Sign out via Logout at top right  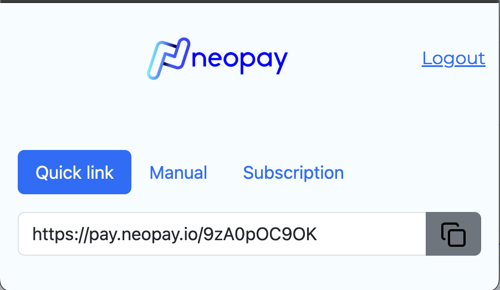453,59
